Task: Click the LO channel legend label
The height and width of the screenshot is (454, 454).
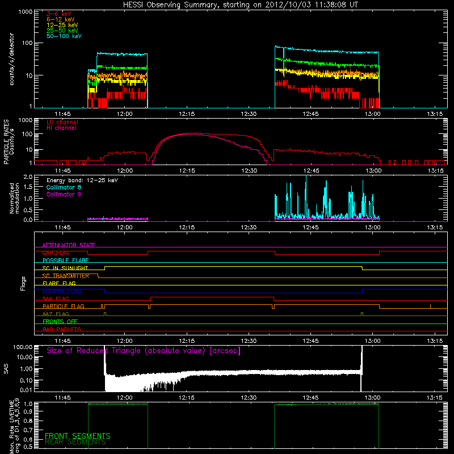Action: tap(62, 122)
